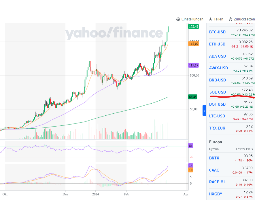This screenshot has height=200, width=257.
Task: Open the HXGBY stock link
Action: pos(216,194)
